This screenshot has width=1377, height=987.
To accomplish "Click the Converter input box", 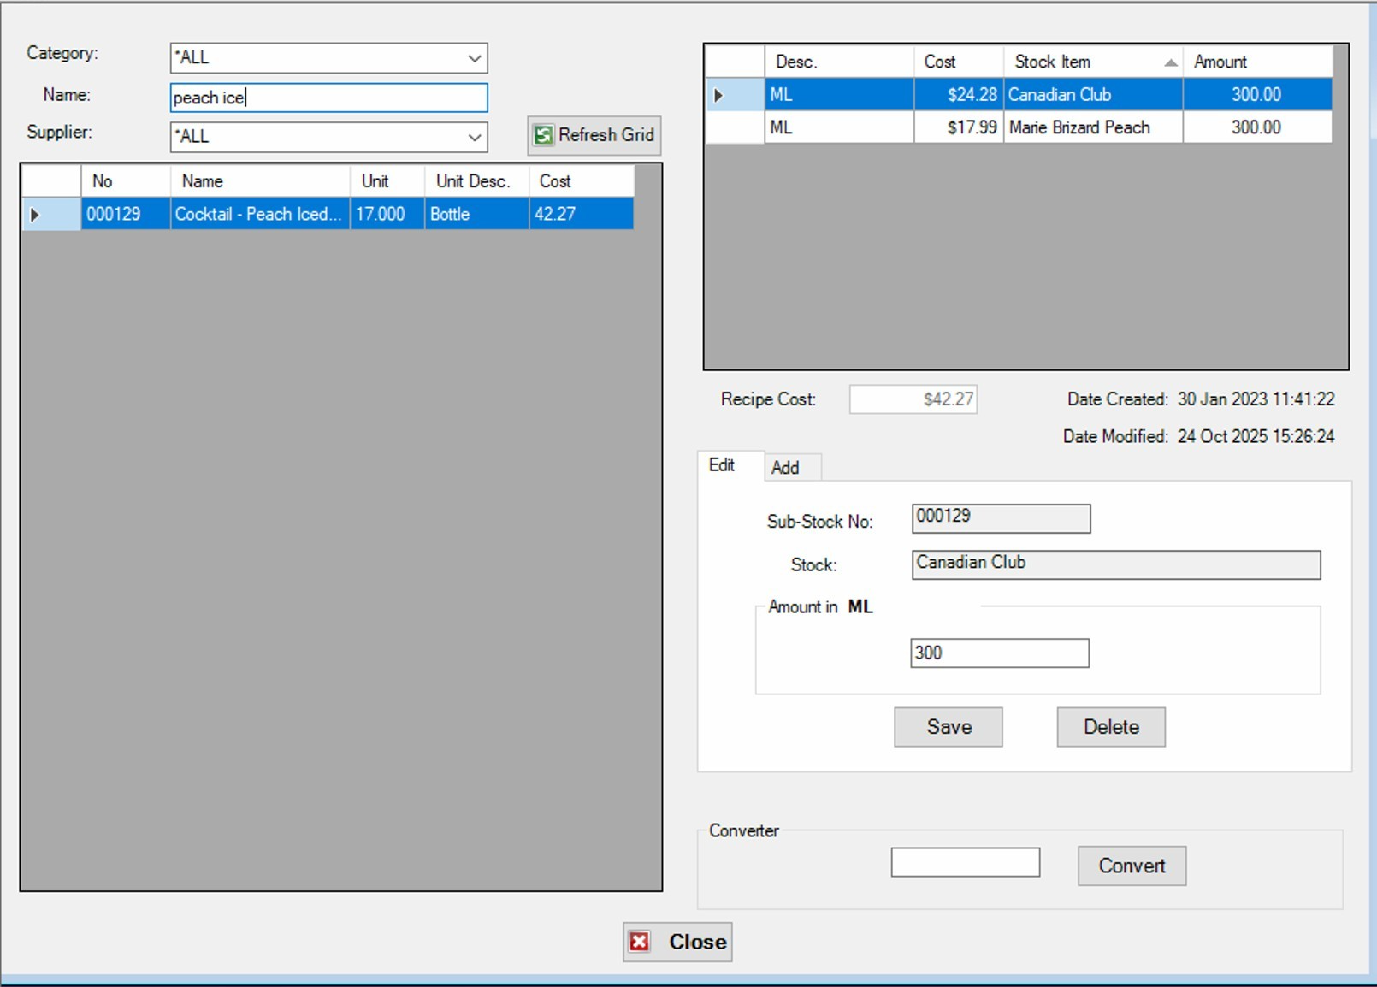I will coord(965,862).
